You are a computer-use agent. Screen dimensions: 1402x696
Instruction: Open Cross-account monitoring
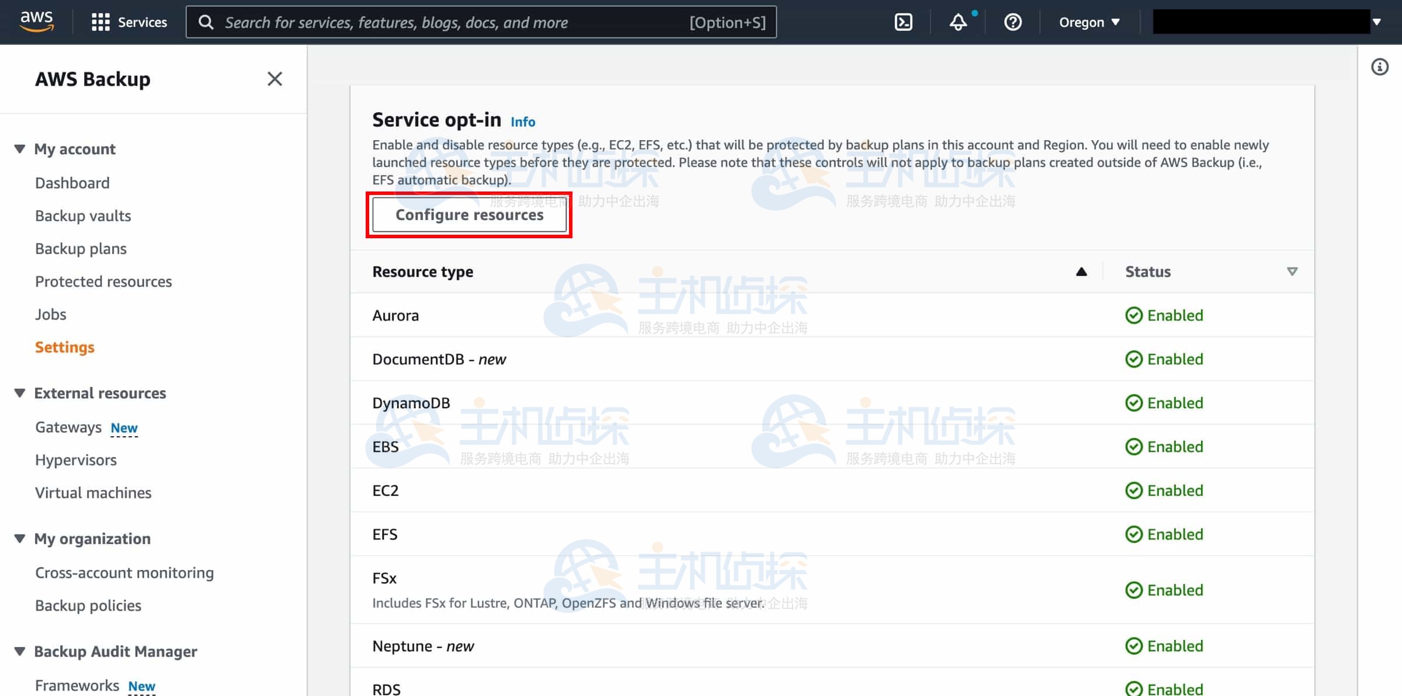coord(124,573)
